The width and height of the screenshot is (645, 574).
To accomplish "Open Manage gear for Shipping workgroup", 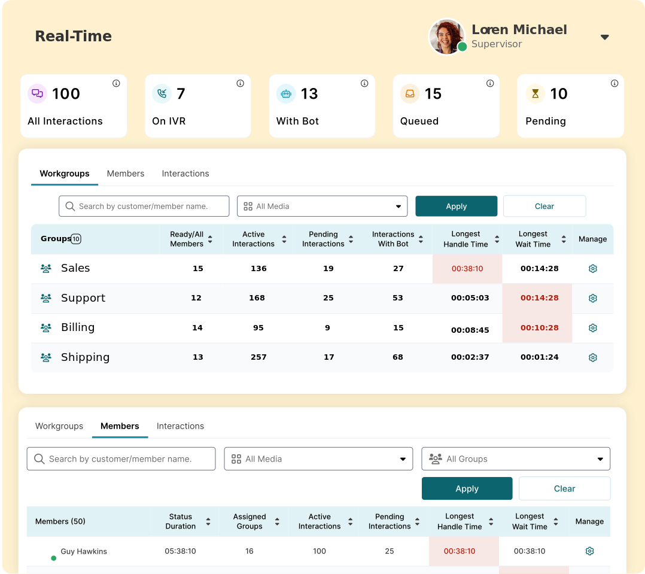I will click(592, 357).
